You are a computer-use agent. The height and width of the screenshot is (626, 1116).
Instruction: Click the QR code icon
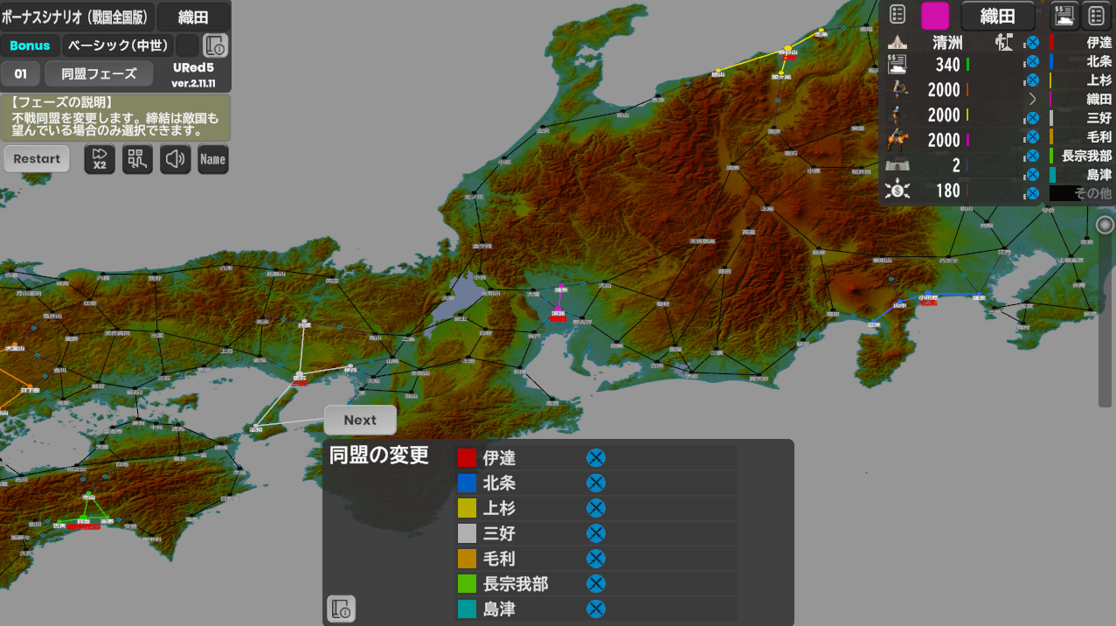pos(137,159)
